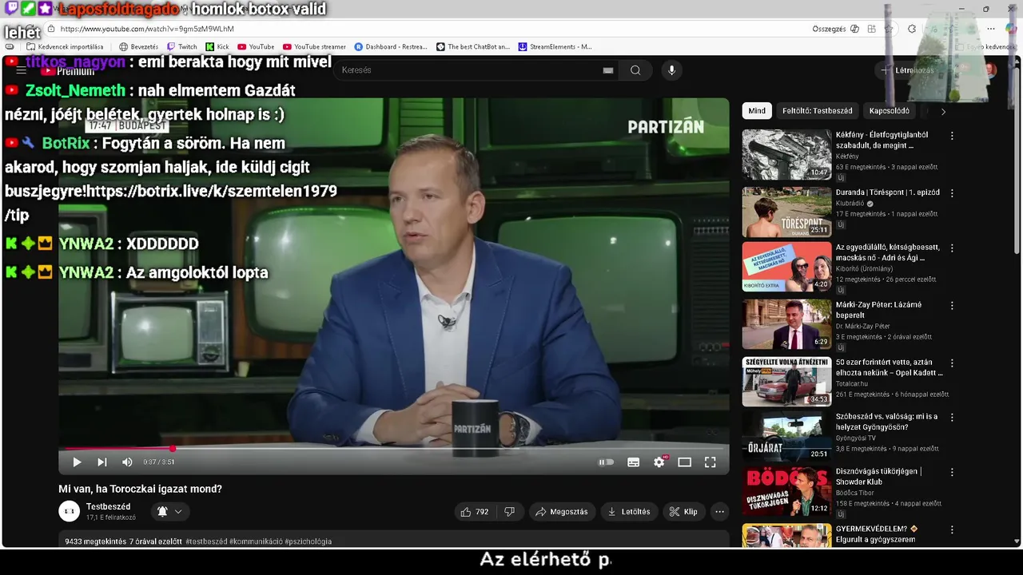
Task: Click the search magnifier button
Action: [x=635, y=70]
